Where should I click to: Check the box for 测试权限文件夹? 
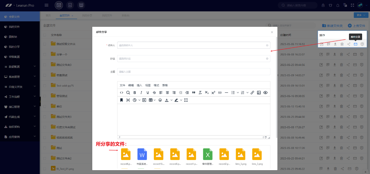45,44
